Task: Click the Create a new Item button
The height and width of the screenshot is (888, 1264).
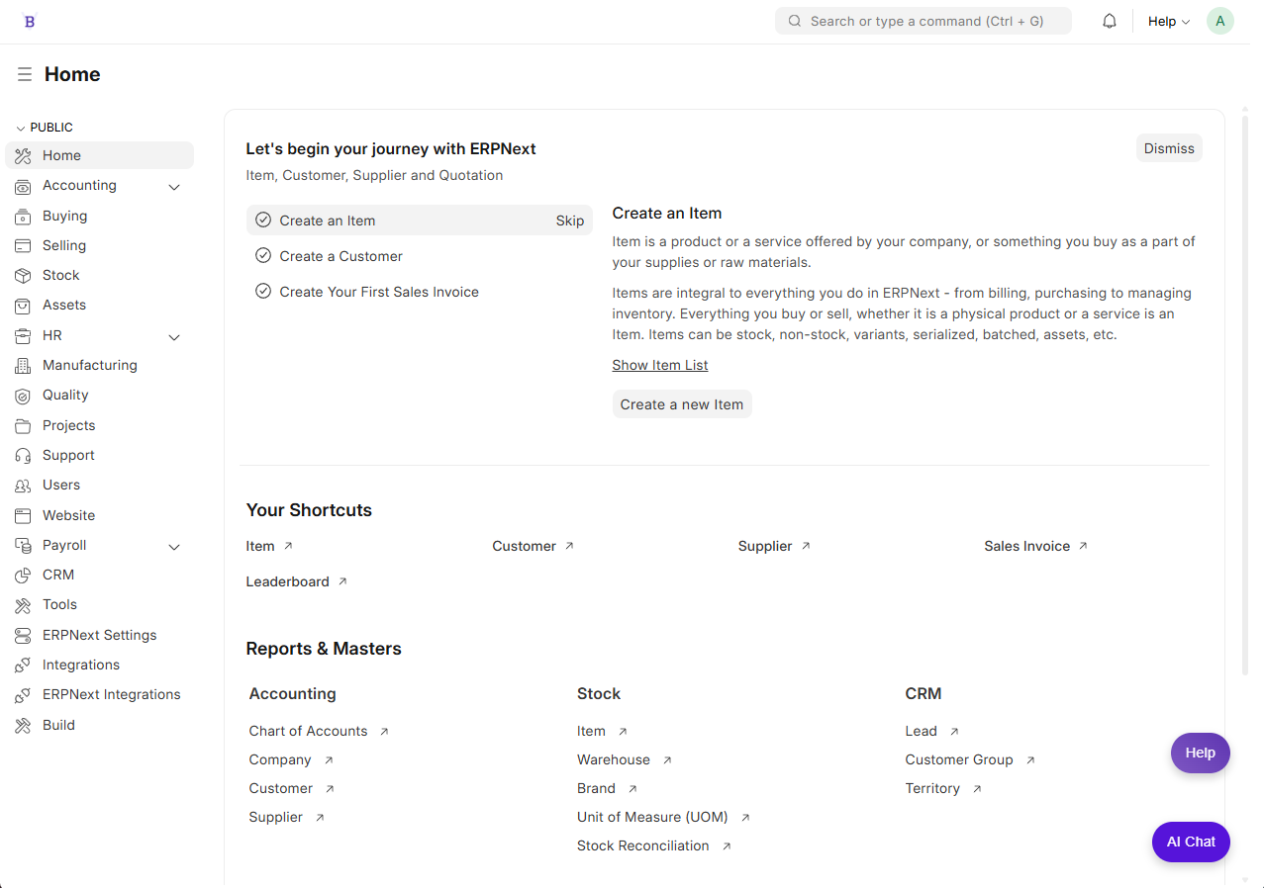Action: coord(681,404)
